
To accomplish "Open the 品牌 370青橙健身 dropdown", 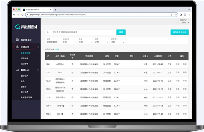I will tap(53, 41).
